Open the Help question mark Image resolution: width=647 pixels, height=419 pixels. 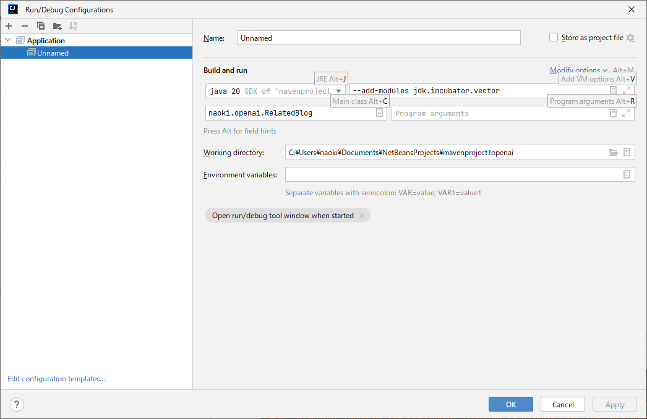click(17, 404)
